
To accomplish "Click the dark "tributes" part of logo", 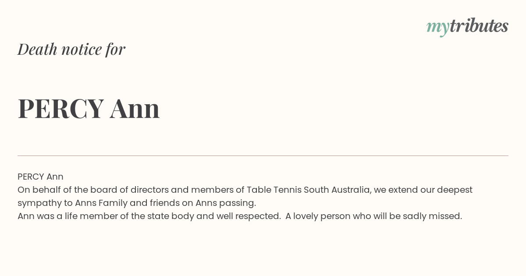I will [x=479, y=26].
